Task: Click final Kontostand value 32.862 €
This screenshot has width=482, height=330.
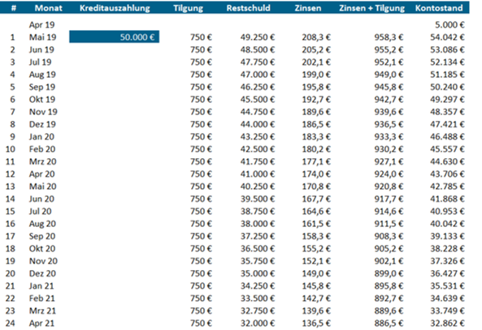Action: click(x=447, y=323)
